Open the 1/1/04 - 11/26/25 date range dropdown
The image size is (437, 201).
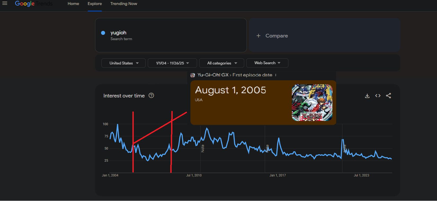(x=172, y=63)
